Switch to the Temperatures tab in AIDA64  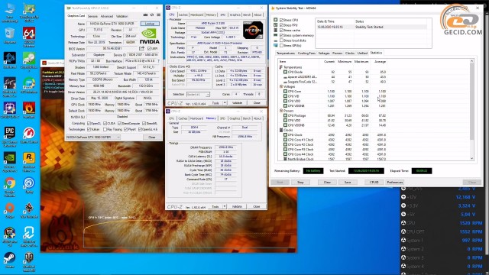click(285, 53)
